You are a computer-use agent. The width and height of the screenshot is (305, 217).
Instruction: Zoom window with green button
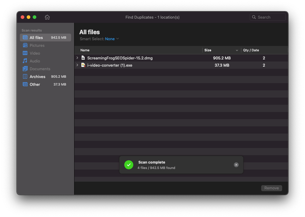pyautogui.click(x=35, y=17)
